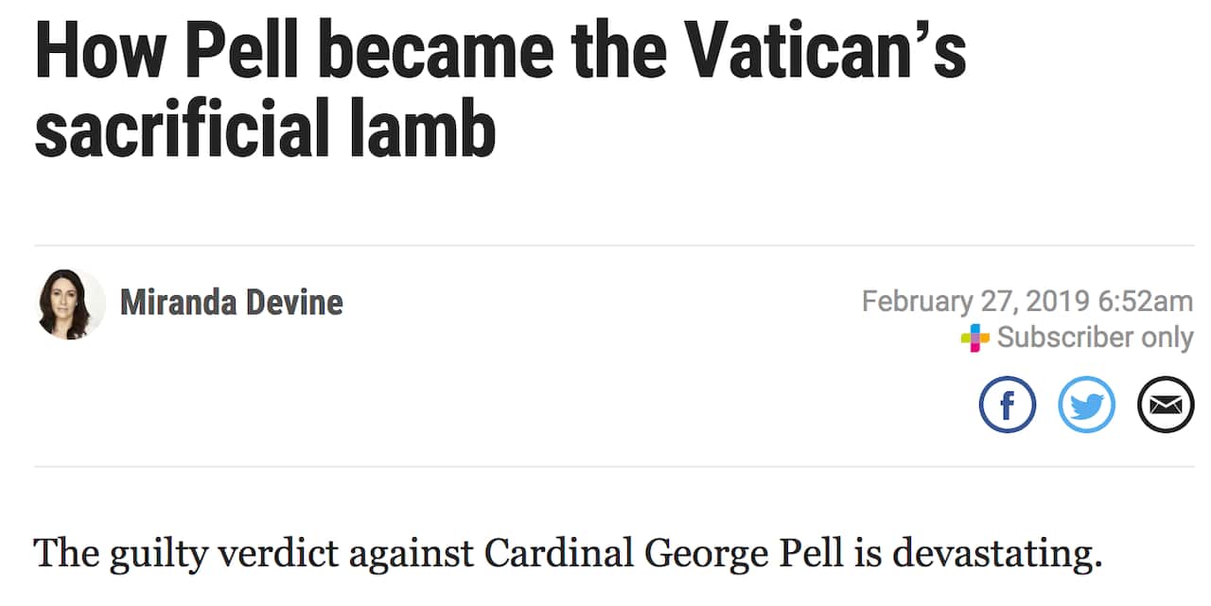Share the article on Twitter
This screenshot has width=1211, height=606.
click(x=1086, y=405)
